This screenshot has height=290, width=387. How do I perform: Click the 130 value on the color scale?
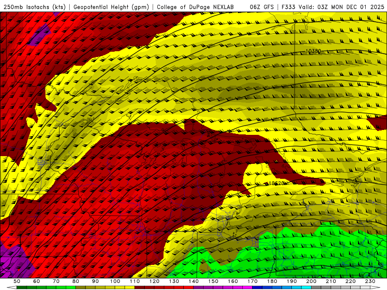174,281
